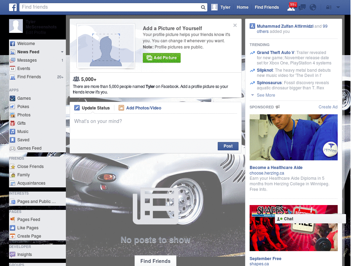Open Home in the top navigation

coord(242,7)
